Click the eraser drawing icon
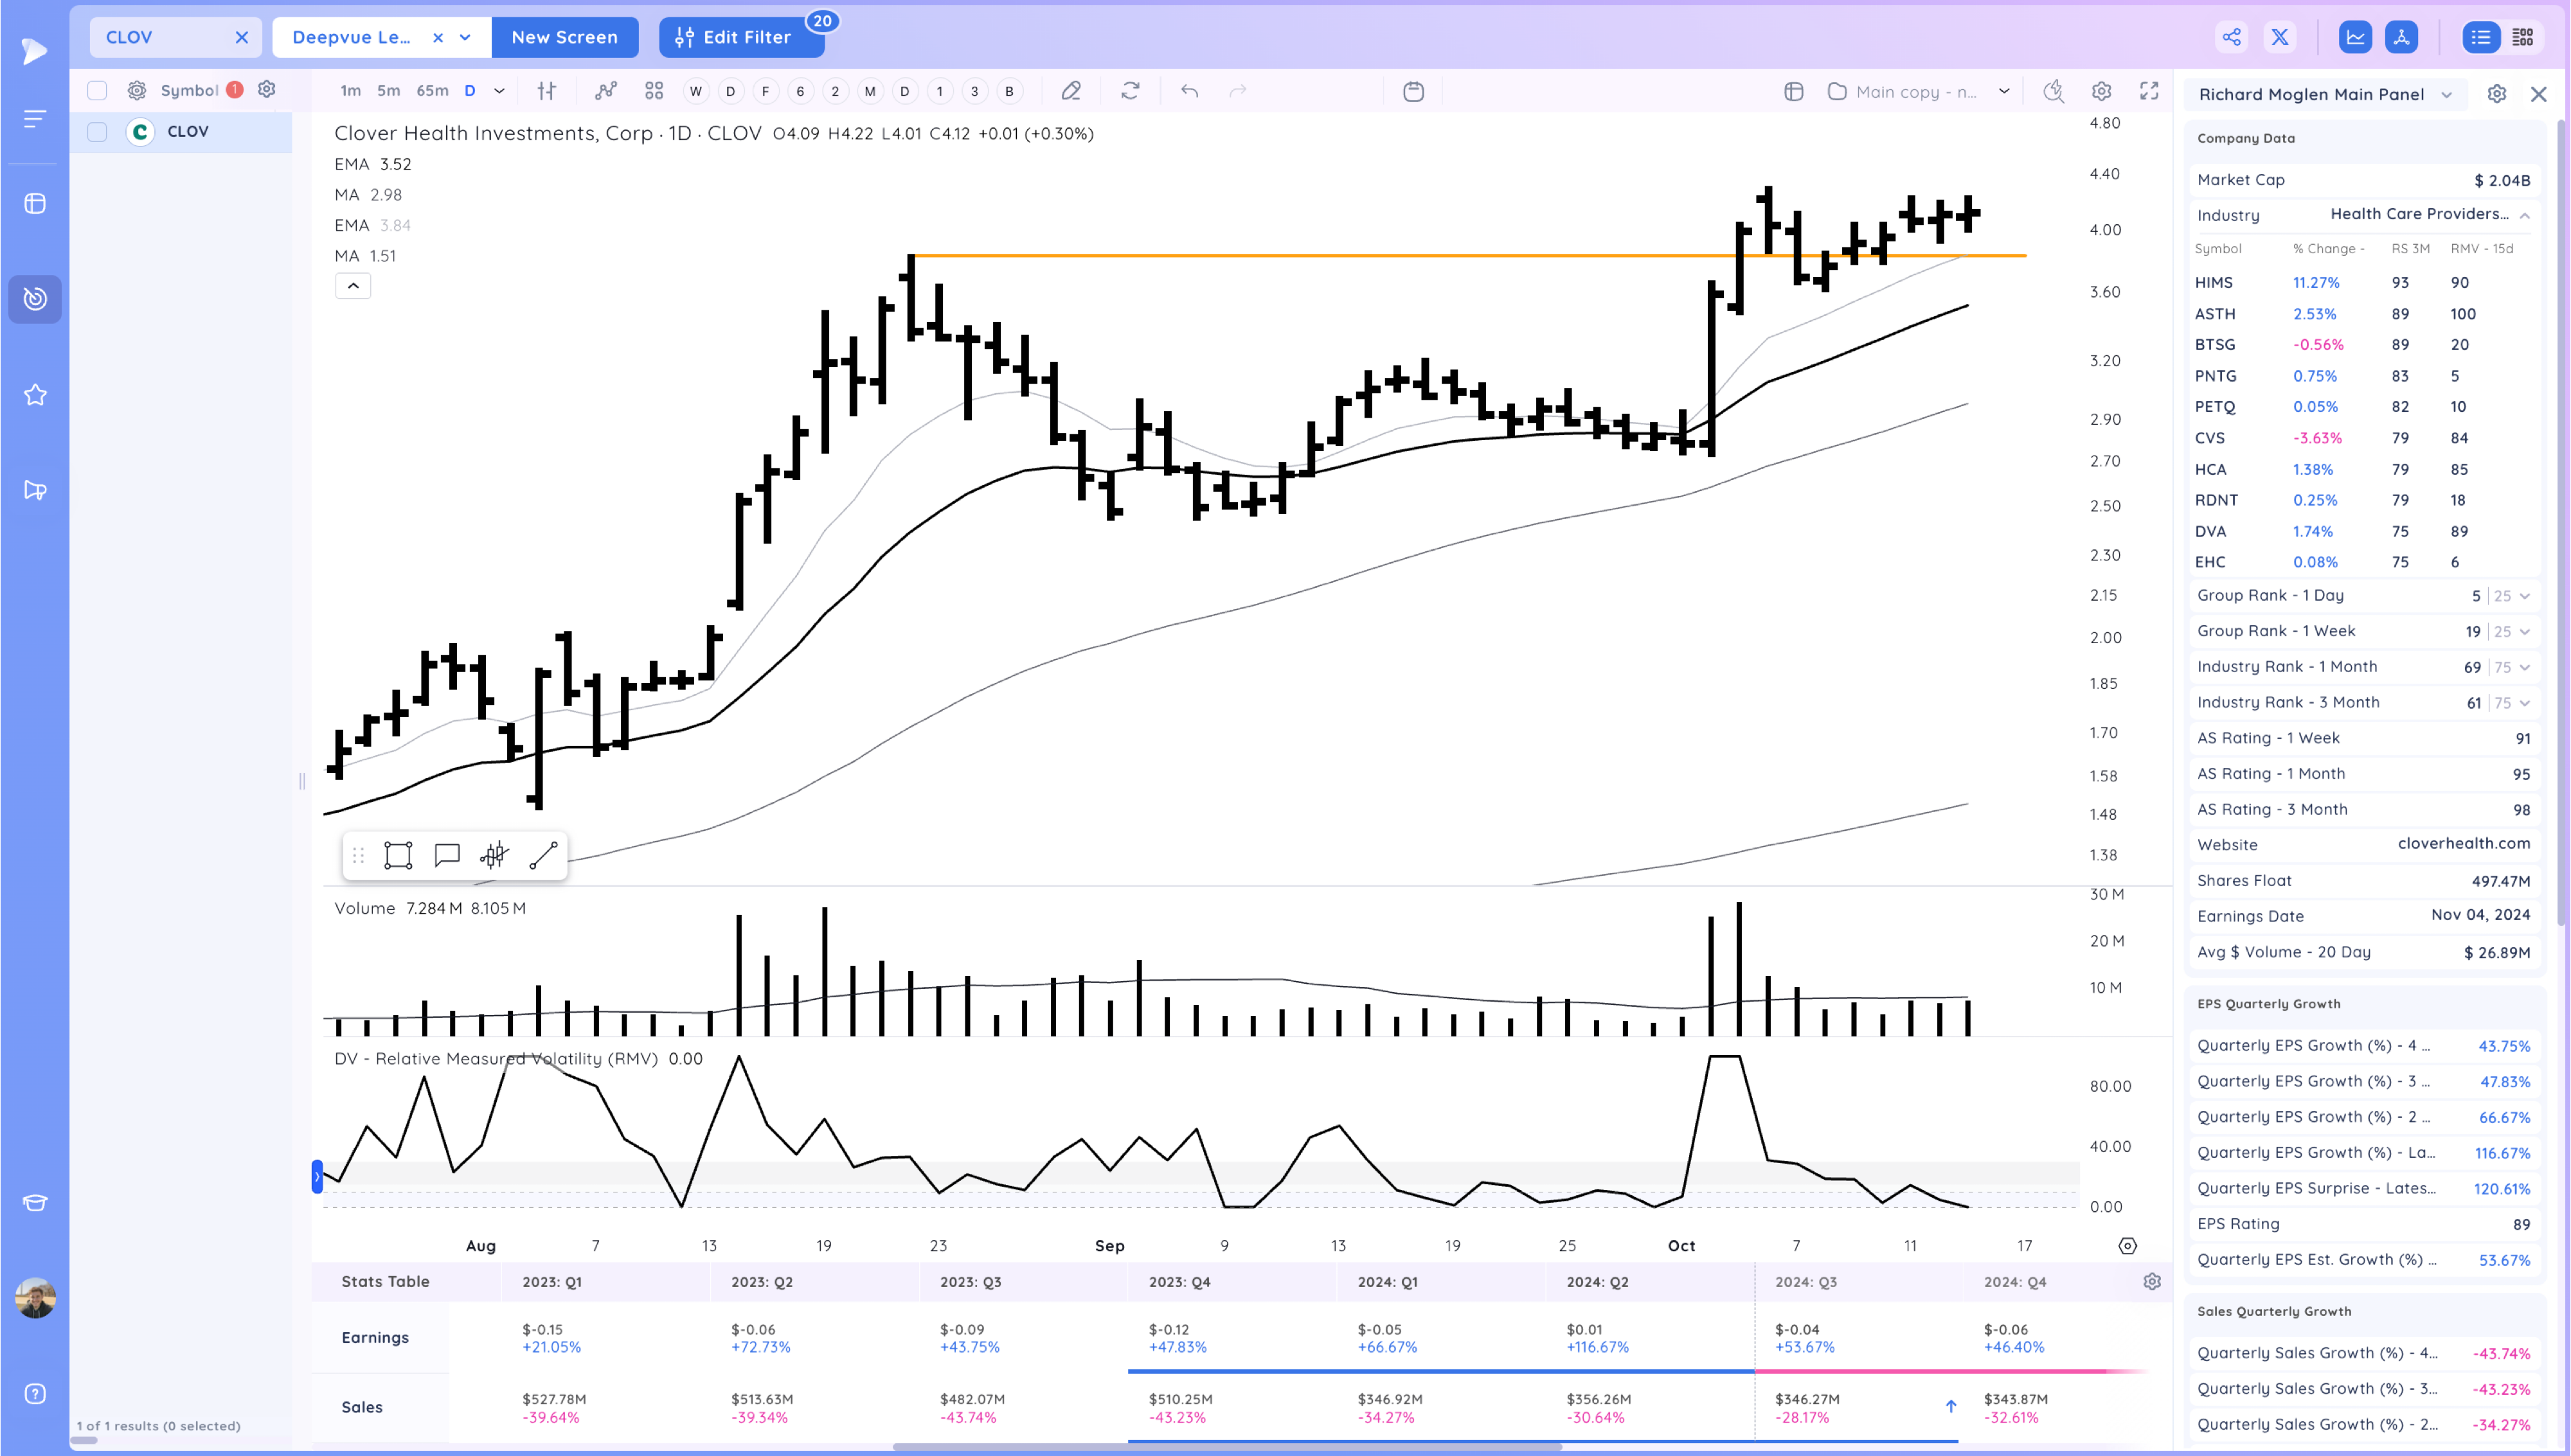 [x=1070, y=91]
